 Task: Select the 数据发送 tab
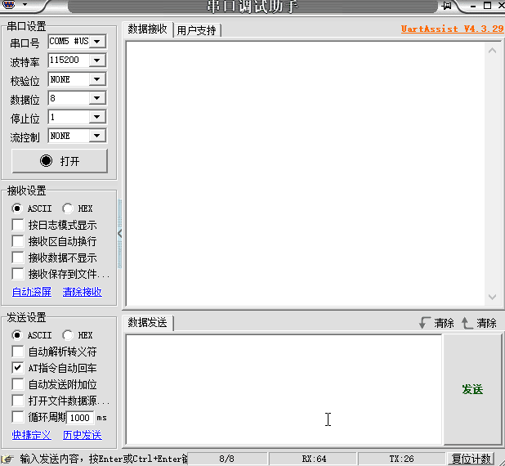148,323
